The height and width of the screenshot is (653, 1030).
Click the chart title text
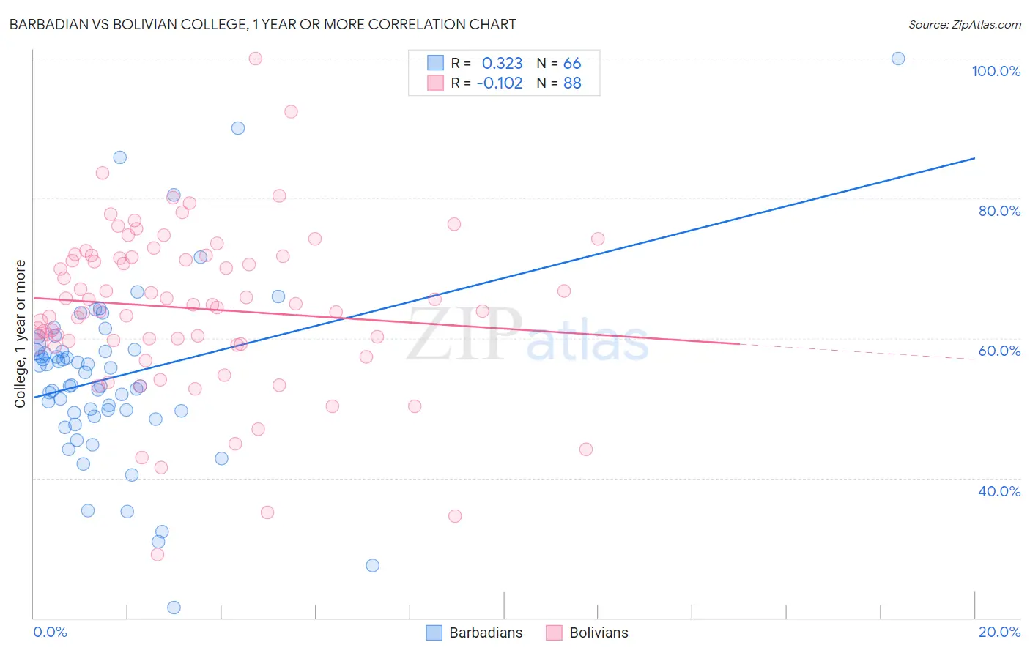263,24
